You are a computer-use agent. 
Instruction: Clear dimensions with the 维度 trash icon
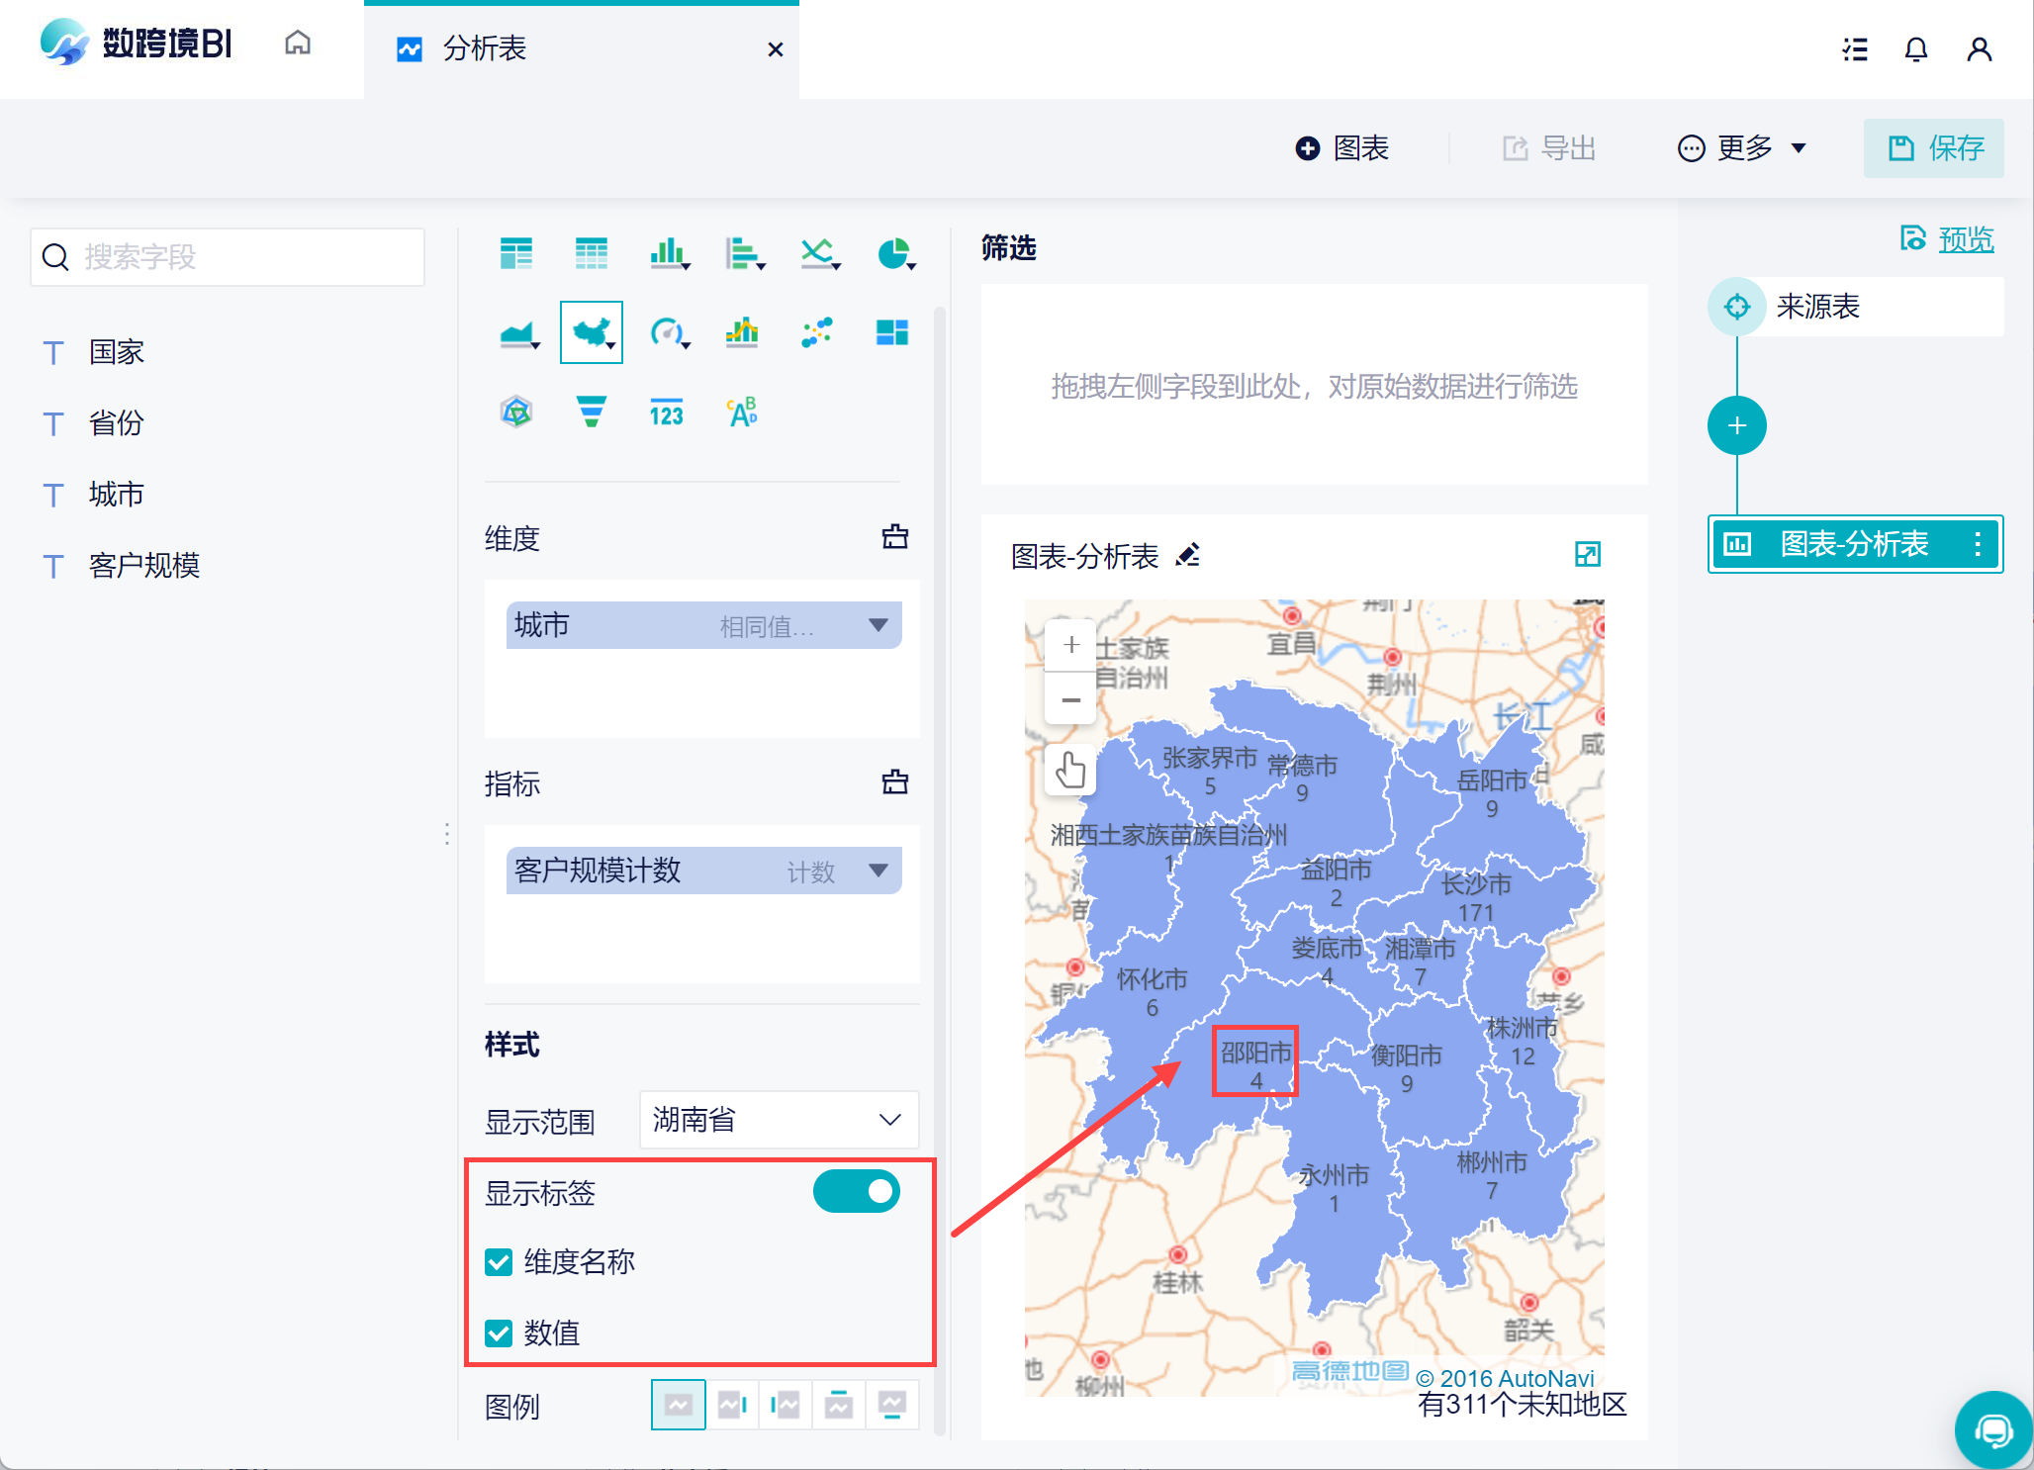(895, 537)
